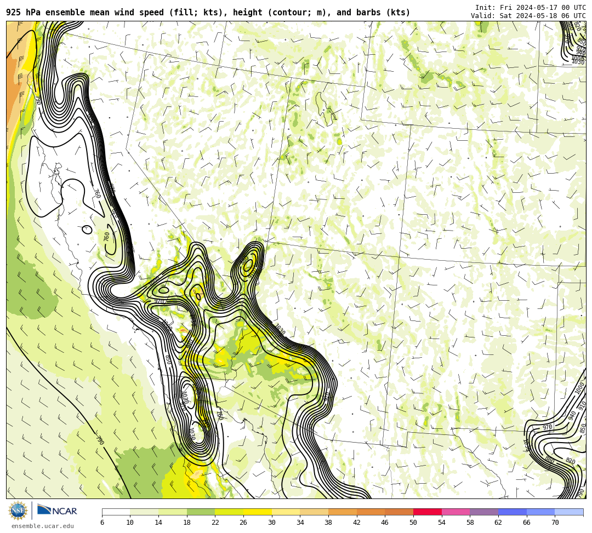The width and height of the screenshot is (592, 533).
Task: Click the purple 58-62 kts color swatch
Action: tap(484, 512)
